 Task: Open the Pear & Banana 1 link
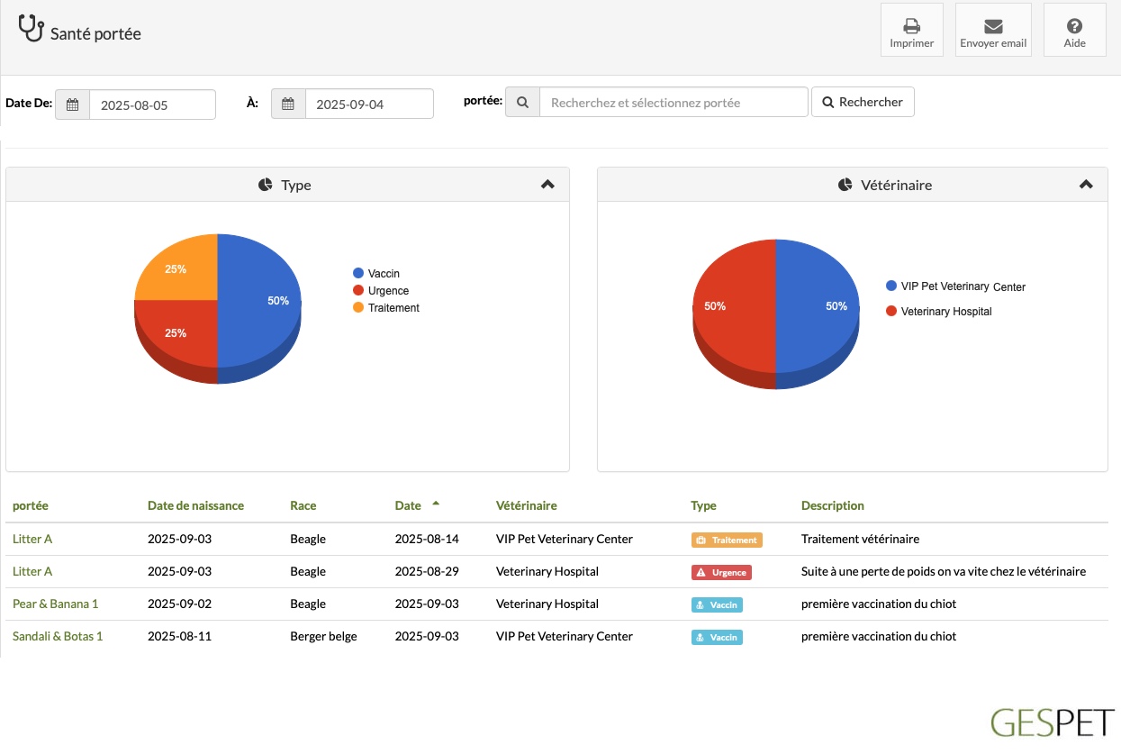coord(55,604)
